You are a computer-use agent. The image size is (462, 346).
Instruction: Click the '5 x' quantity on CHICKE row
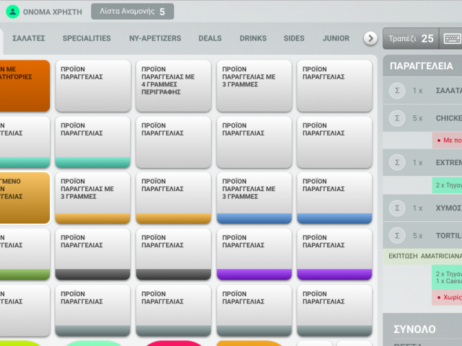[x=417, y=118]
